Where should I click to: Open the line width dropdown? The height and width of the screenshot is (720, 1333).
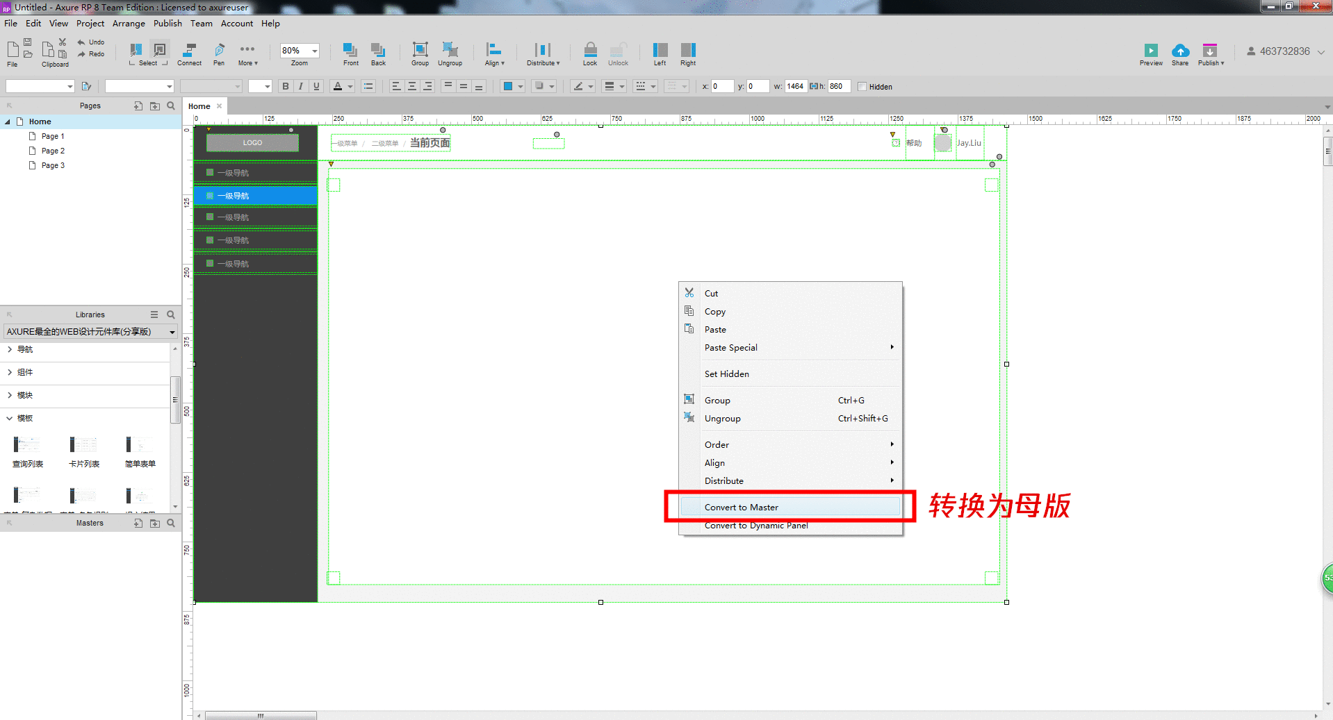tap(615, 87)
